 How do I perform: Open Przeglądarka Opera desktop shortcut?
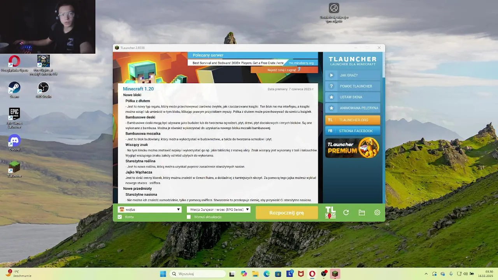(x=14, y=64)
